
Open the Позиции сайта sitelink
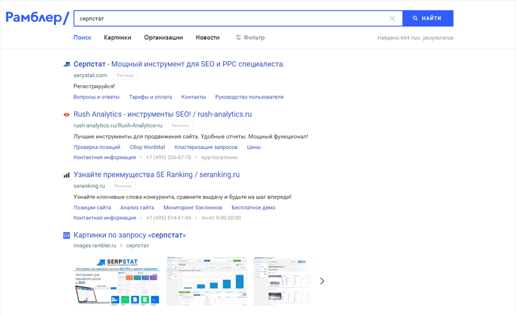[92, 208]
